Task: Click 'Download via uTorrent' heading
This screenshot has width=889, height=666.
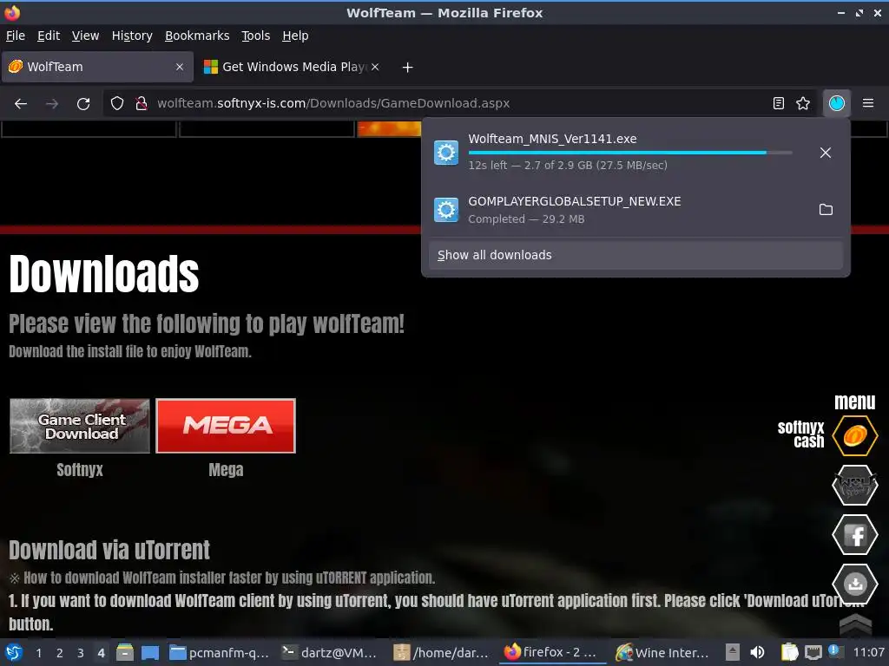Action: click(x=109, y=550)
